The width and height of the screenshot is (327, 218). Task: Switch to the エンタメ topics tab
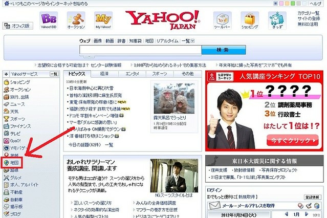pyautogui.click(x=132, y=74)
